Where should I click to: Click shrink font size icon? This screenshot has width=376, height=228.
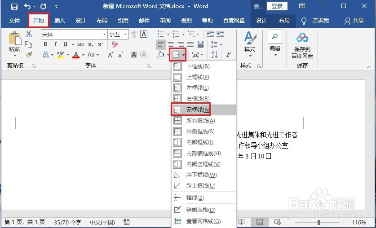pos(121,55)
